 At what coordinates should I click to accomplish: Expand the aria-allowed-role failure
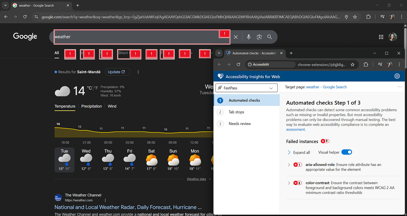click(x=289, y=165)
